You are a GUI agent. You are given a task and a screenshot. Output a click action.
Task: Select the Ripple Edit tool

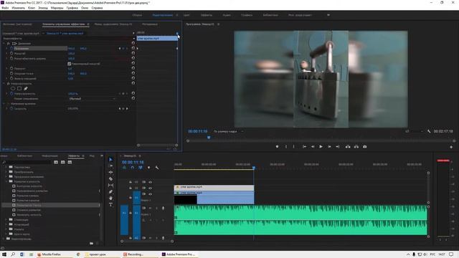click(110, 172)
